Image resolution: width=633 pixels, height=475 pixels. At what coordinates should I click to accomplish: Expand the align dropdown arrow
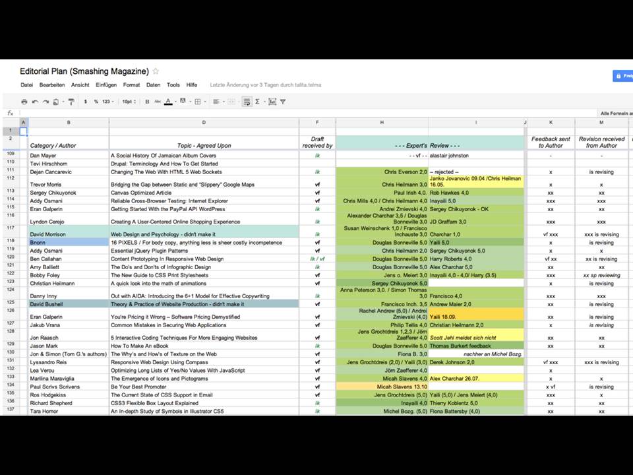click(x=224, y=102)
